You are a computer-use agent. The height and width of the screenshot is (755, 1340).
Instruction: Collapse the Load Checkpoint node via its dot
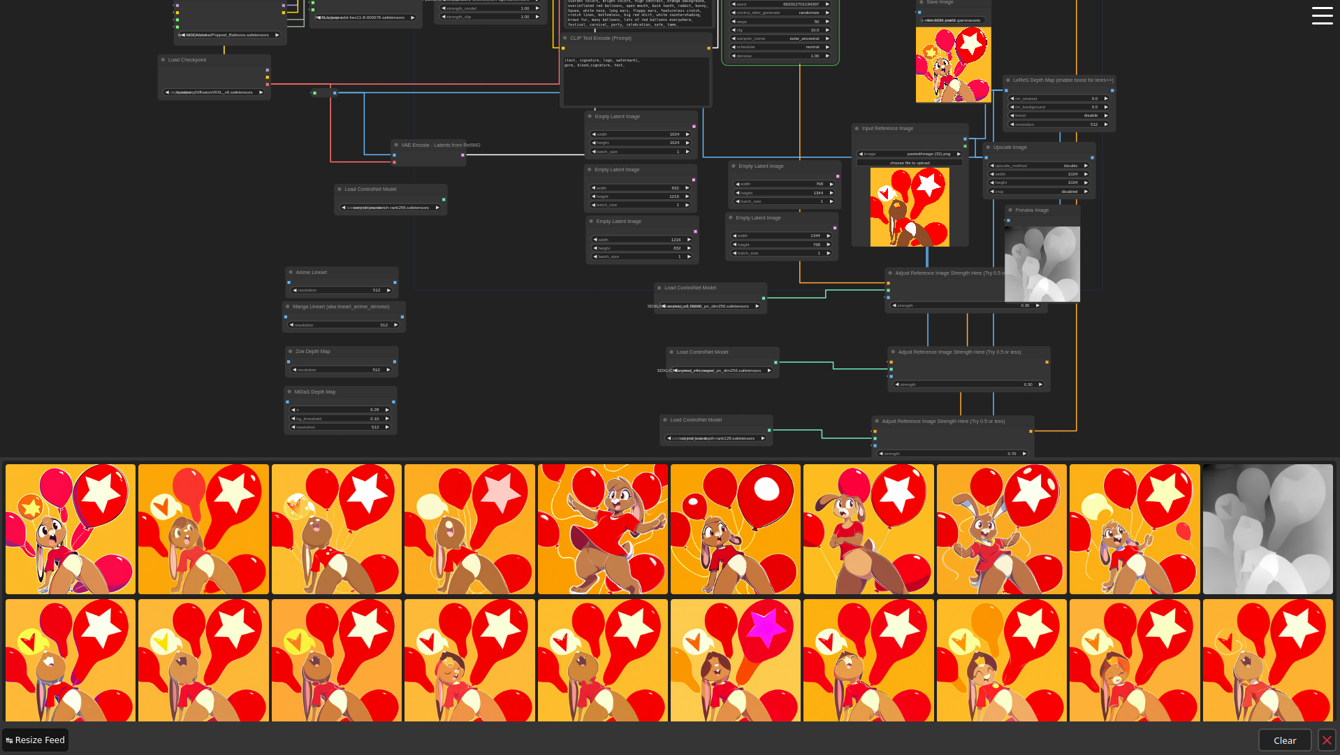click(163, 60)
